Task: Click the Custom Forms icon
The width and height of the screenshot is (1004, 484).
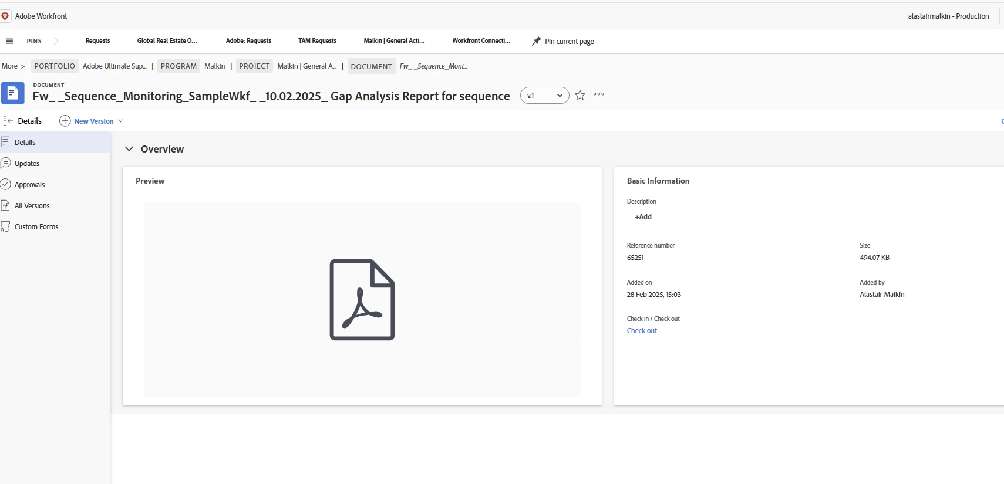Action: point(5,226)
